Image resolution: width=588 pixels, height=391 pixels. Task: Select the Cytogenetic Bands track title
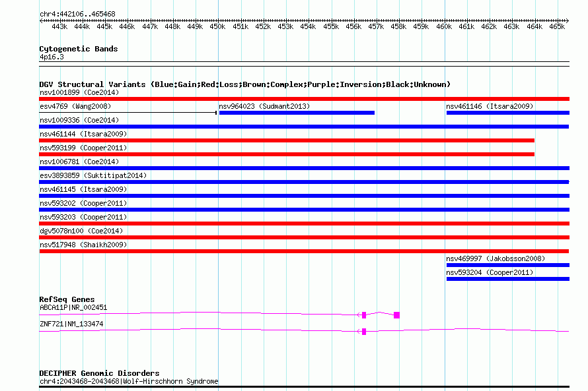point(79,49)
